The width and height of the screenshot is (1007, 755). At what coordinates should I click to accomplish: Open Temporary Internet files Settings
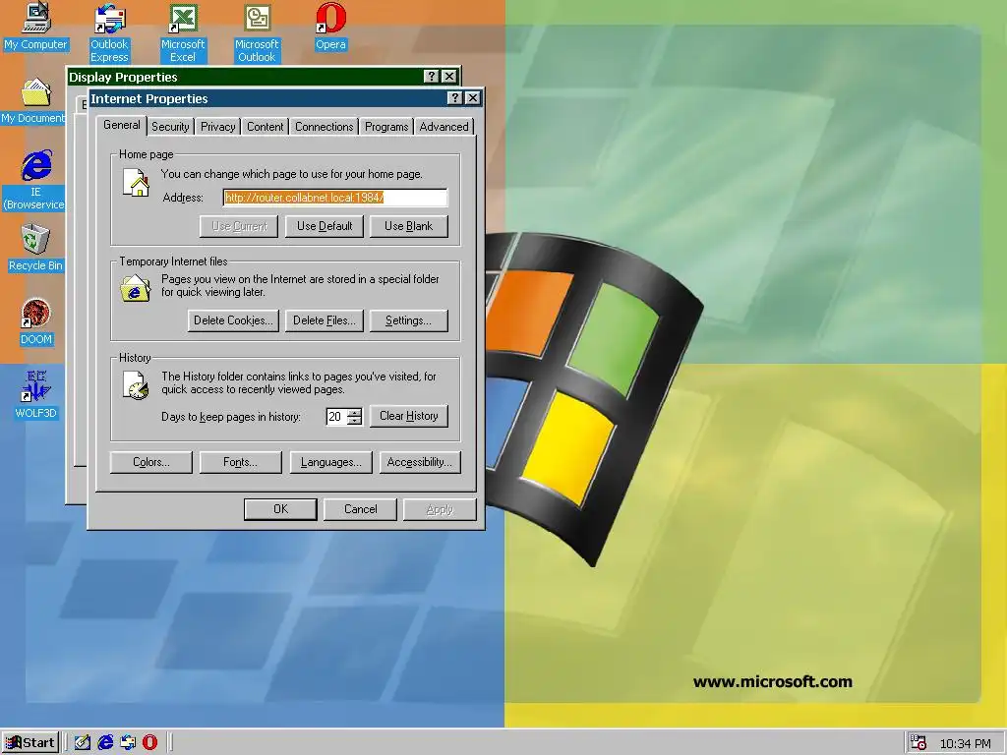coord(408,320)
